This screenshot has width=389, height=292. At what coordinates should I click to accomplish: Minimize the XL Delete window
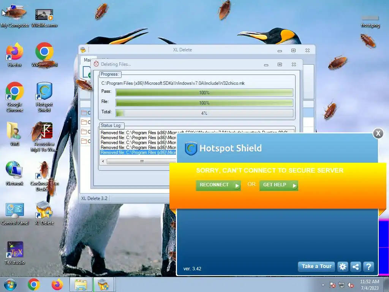click(280, 51)
